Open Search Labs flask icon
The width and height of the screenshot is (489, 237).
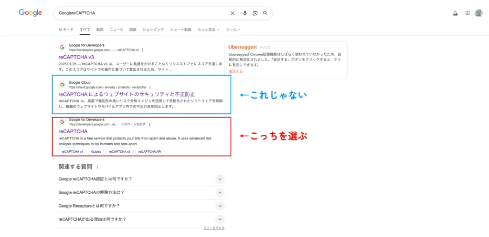click(x=455, y=13)
